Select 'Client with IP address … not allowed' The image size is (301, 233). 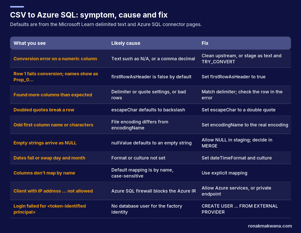(x=53, y=191)
